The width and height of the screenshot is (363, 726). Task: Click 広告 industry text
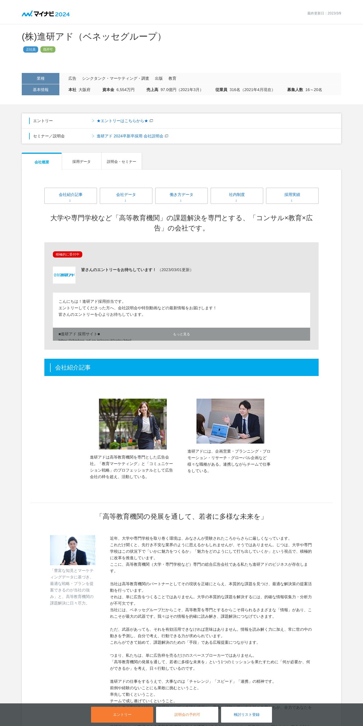pos(72,78)
